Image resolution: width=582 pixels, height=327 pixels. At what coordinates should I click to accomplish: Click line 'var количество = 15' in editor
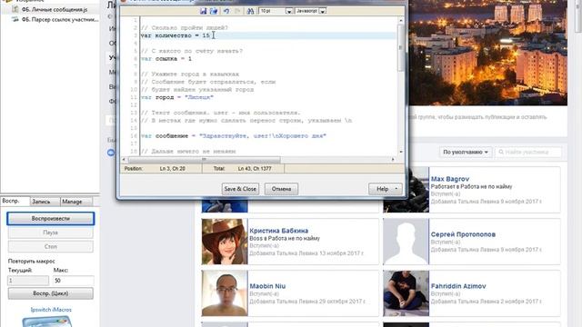[x=176, y=35]
